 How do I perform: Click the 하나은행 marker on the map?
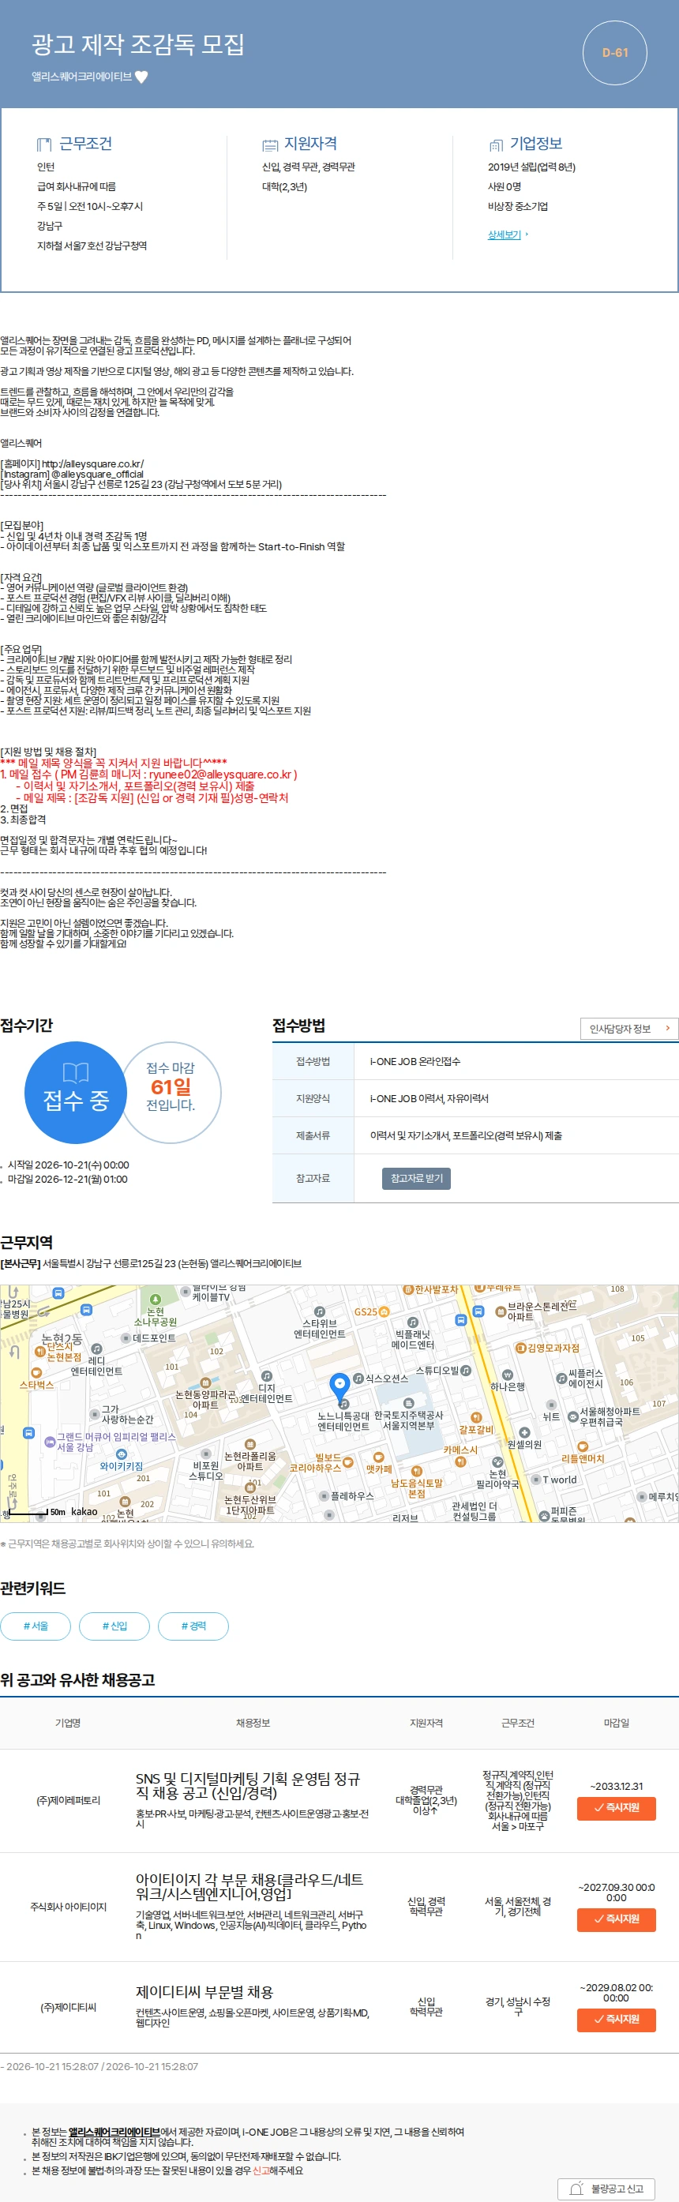507,1375
